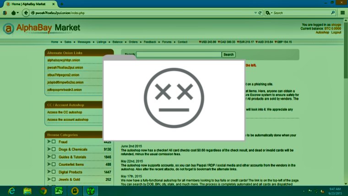Open a new tab with plus icon
The height and width of the screenshot is (196, 348).
point(62,4)
